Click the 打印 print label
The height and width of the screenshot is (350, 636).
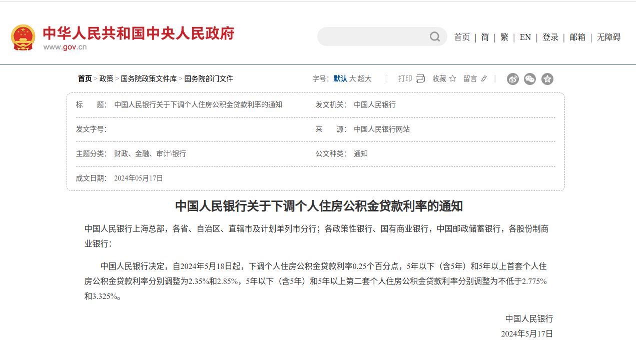coord(405,78)
